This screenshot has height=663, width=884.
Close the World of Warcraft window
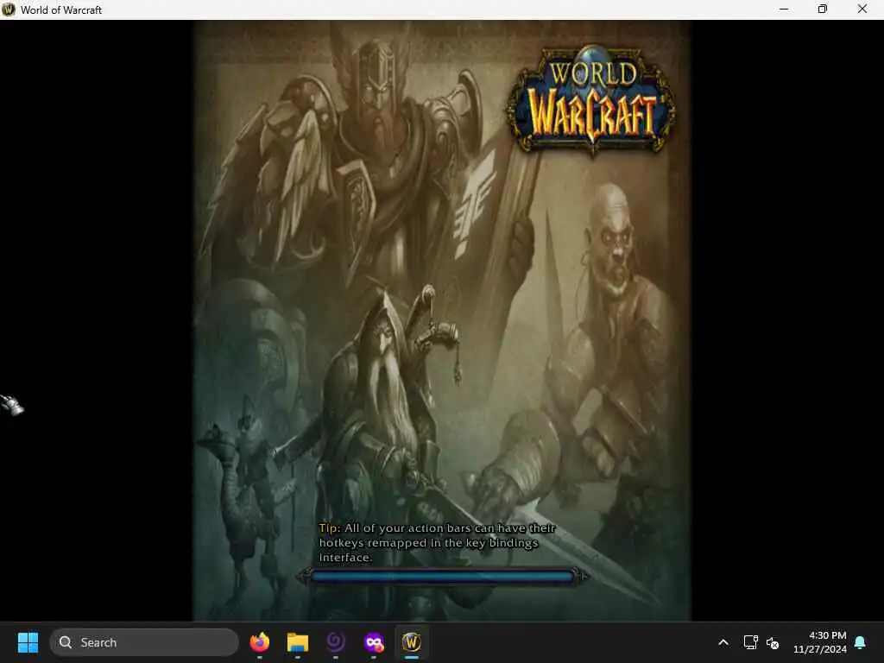click(x=862, y=9)
